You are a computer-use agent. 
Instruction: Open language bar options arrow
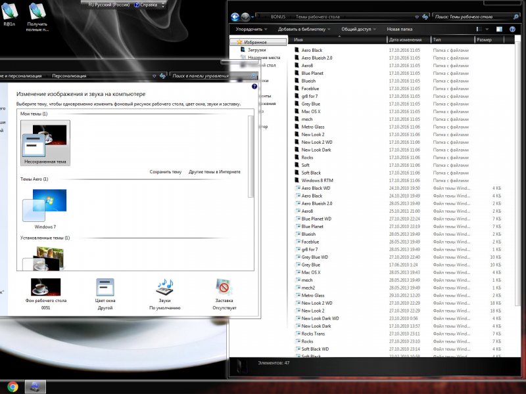pyautogui.click(x=163, y=5)
